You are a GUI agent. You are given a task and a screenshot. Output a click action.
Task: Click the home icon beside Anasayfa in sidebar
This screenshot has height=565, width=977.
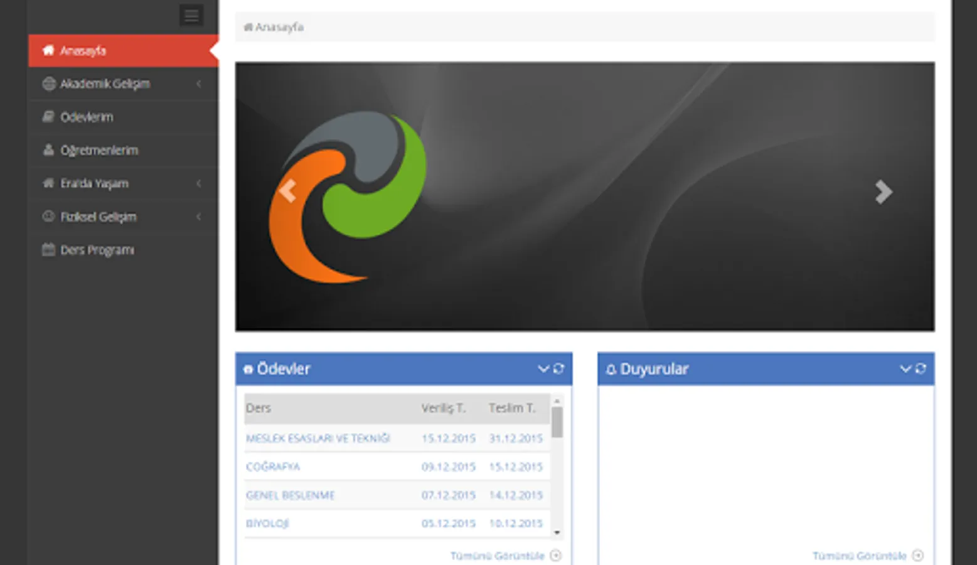(x=48, y=50)
